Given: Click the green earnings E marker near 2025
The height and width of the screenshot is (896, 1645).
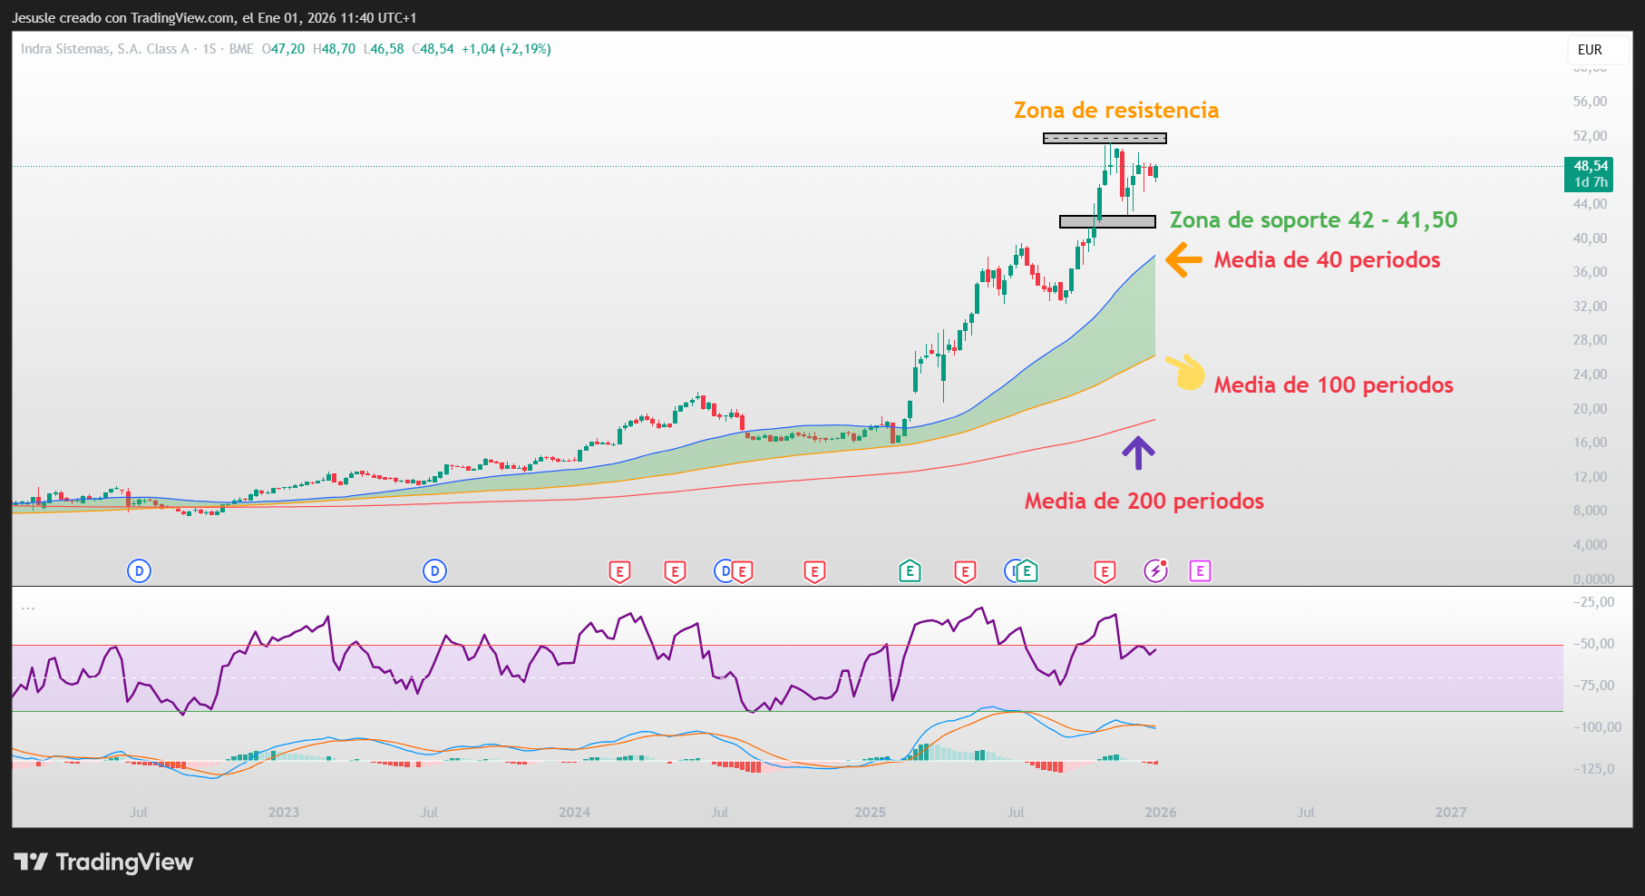Looking at the screenshot, I should pos(910,570).
